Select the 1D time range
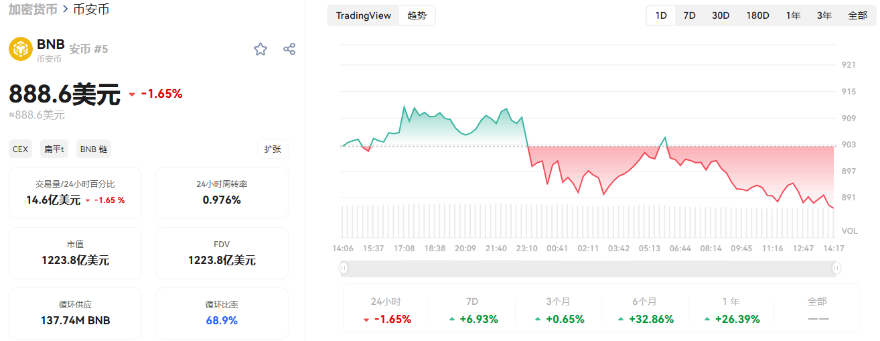880x341 pixels. click(x=661, y=15)
